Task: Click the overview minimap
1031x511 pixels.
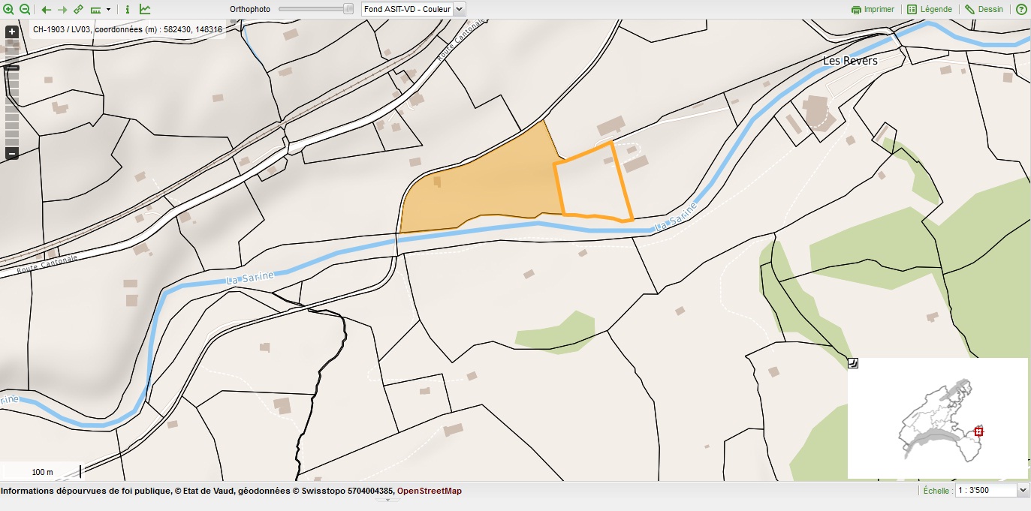Action: click(x=938, y=418)
